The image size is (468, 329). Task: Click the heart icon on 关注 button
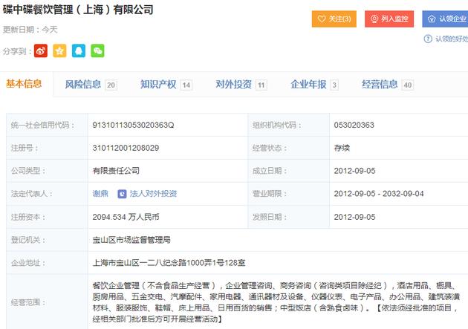tap(322, 19)
